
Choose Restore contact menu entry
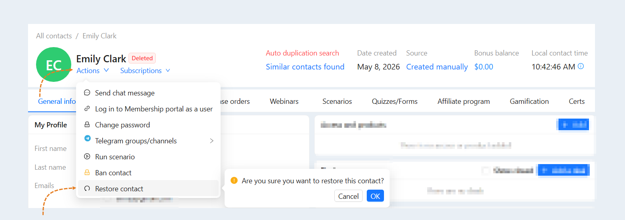[x=148, y=188]
